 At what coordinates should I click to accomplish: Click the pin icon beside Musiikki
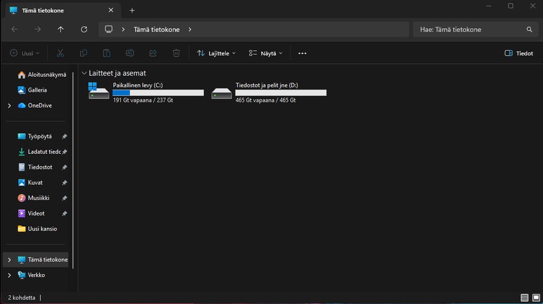click(64, 198)
